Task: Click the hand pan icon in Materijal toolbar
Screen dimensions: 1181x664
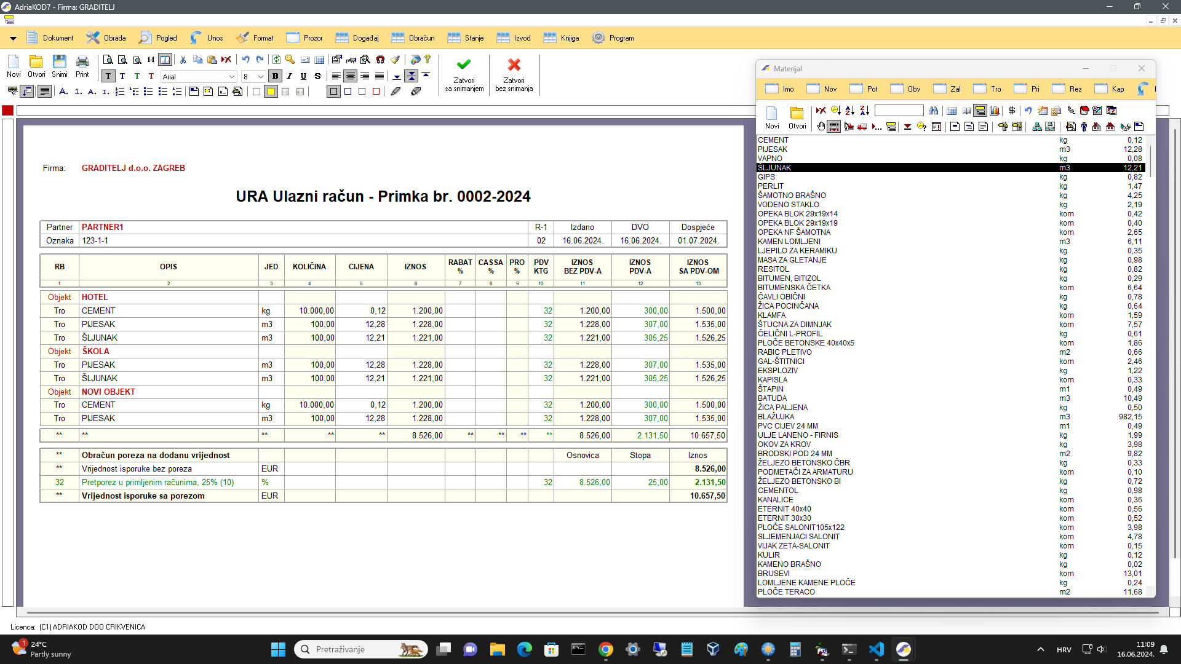Action: click(821, 127)
